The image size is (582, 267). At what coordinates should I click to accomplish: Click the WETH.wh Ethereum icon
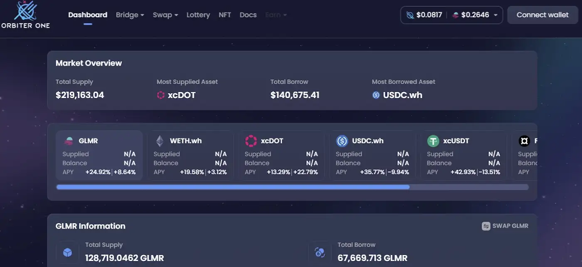160,141
